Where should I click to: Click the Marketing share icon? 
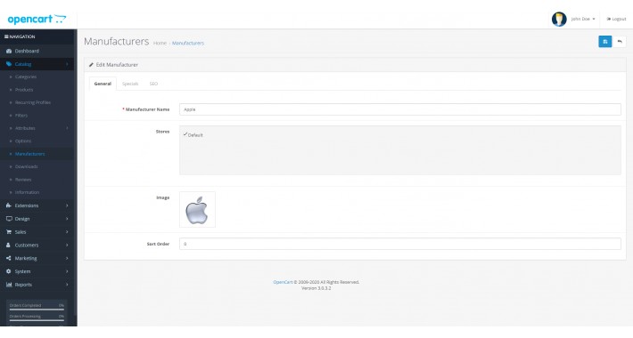(x=9, y=258)
